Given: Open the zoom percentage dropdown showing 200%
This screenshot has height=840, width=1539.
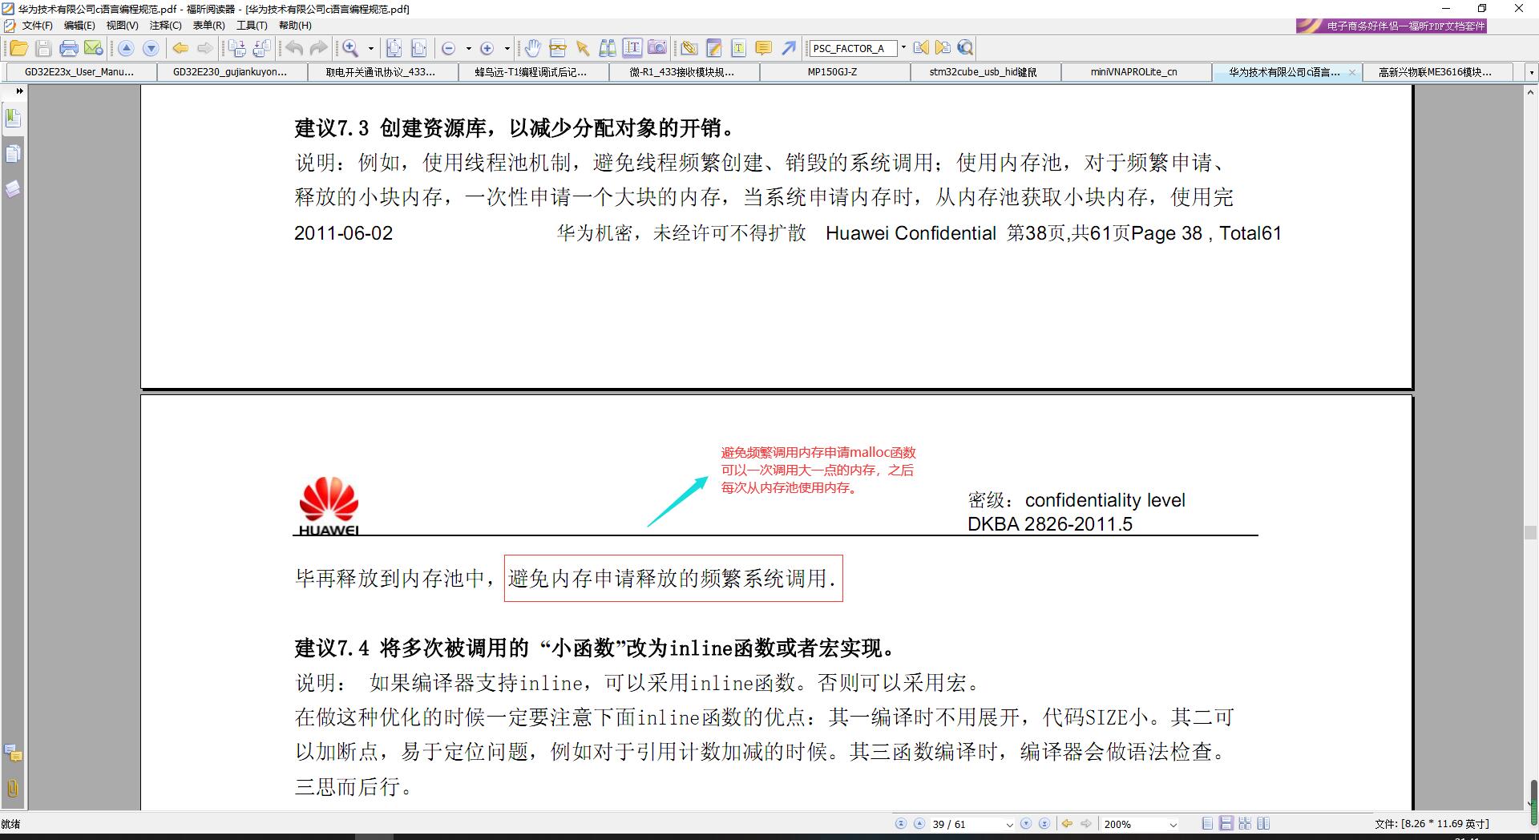Looking at the screenshot, I should tap(1173, 823).
